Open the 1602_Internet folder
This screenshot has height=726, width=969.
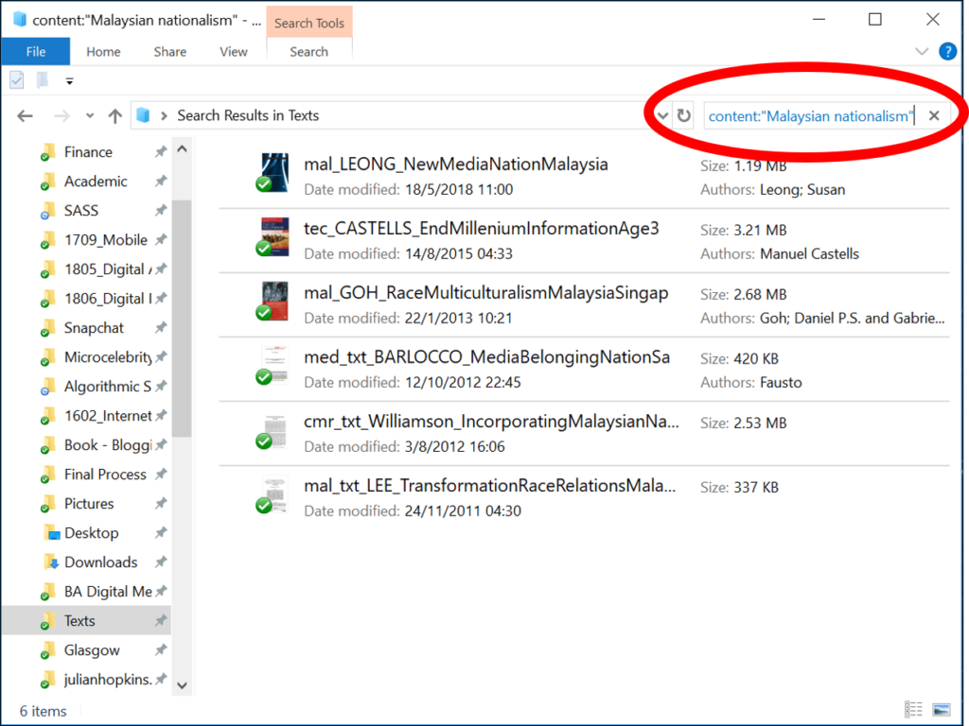(x=108, y=416)
